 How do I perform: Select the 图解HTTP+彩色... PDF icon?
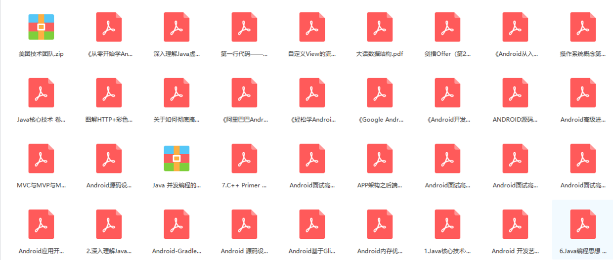(x=109, y=92)
